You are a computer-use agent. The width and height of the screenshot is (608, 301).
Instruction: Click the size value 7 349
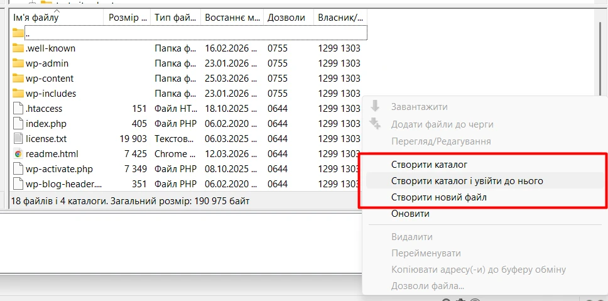[136, 169]
